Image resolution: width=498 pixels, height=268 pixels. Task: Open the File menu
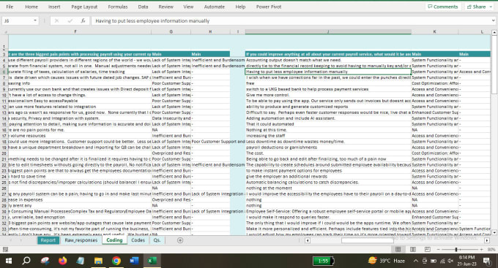(x=10, y=7)
